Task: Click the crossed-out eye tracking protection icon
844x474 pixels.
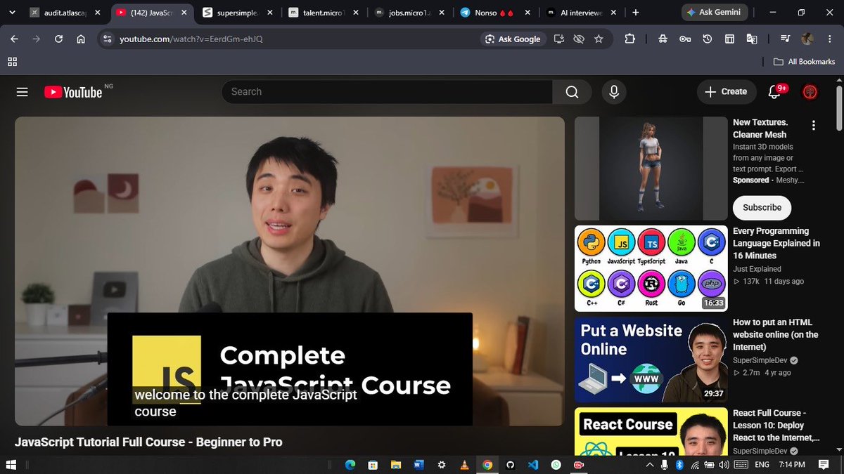Action: pos(579,39)
